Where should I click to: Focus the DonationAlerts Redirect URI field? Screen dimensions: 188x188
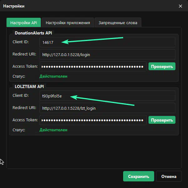point(107,55)
